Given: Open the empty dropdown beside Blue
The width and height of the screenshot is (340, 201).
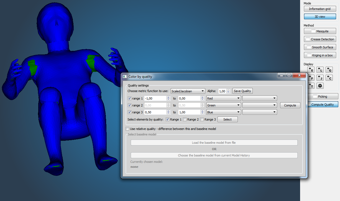Looking at the screenshot, I should 260,112.
